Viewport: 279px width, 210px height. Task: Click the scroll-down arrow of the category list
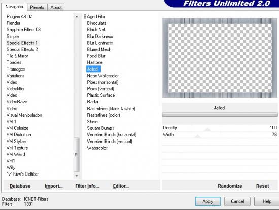coord(77,176)
